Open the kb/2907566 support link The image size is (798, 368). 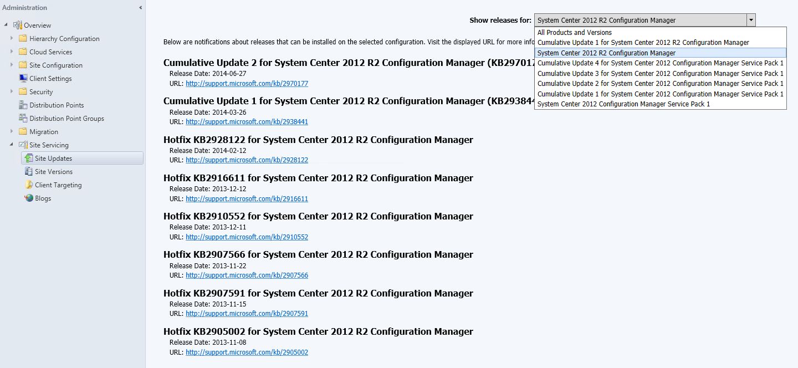(x=247, y=275)
